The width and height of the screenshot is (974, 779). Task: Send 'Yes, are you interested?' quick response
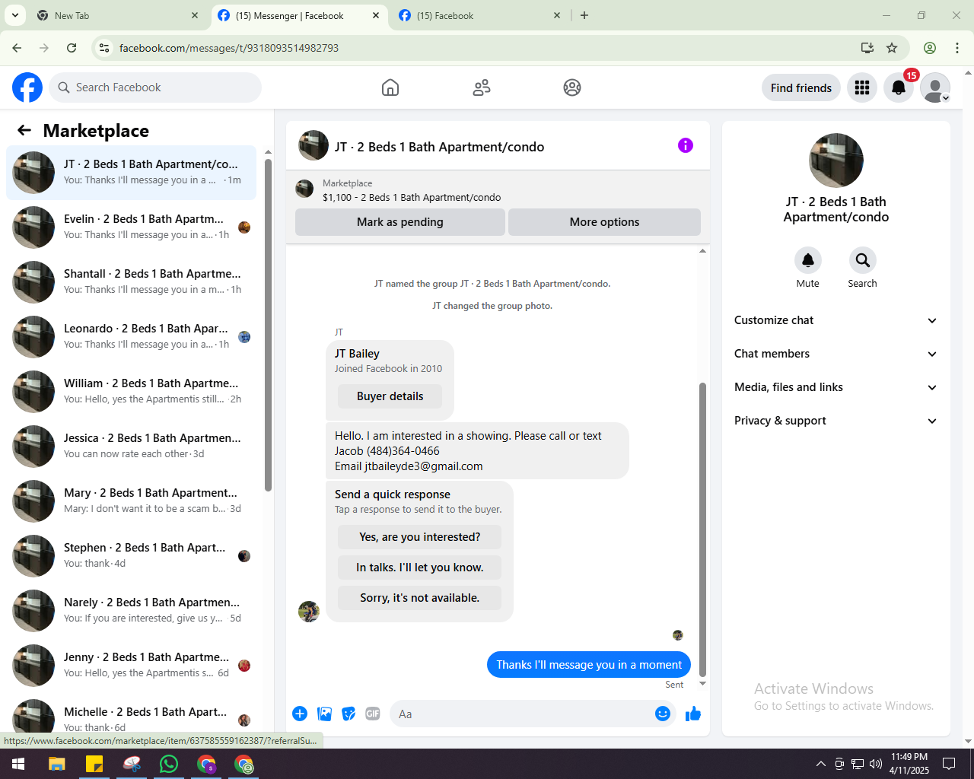pos(419,537)
